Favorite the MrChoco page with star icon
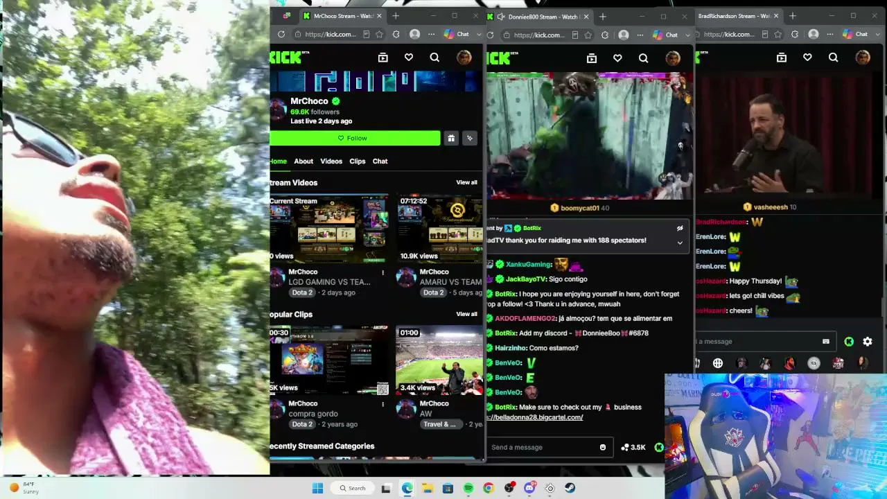The width and height of the screenshot is (887, 499). click(x=379, y=34)
